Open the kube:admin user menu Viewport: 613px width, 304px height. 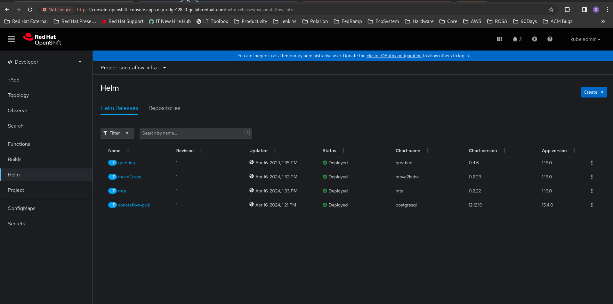[585, 39]
